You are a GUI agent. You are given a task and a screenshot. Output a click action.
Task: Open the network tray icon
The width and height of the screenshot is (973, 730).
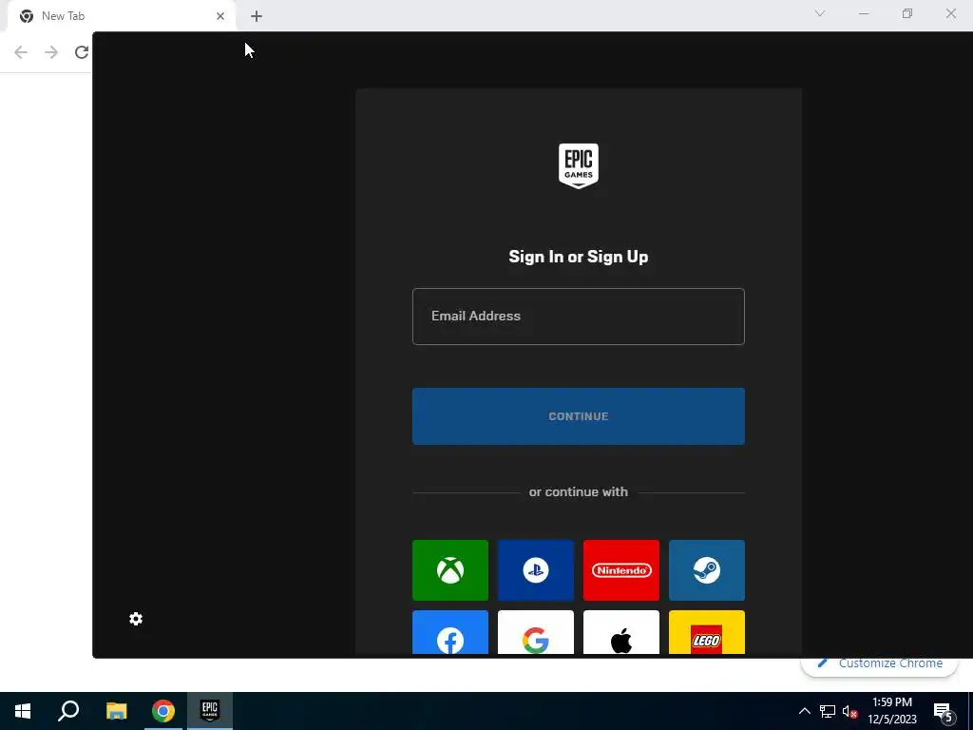click(828, 711)
